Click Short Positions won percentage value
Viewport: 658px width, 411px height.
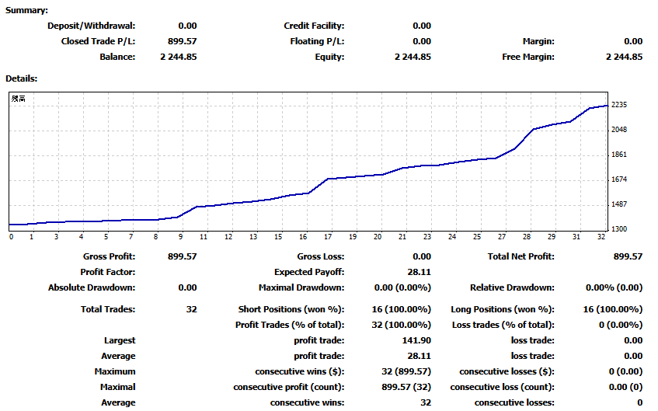[x=401, y=309]
